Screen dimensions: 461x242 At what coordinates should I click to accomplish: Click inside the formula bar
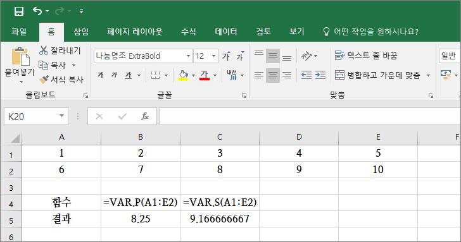310,116
